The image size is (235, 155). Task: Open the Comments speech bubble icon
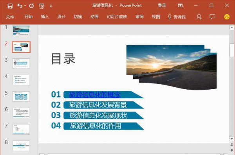[x=213, y=17]
